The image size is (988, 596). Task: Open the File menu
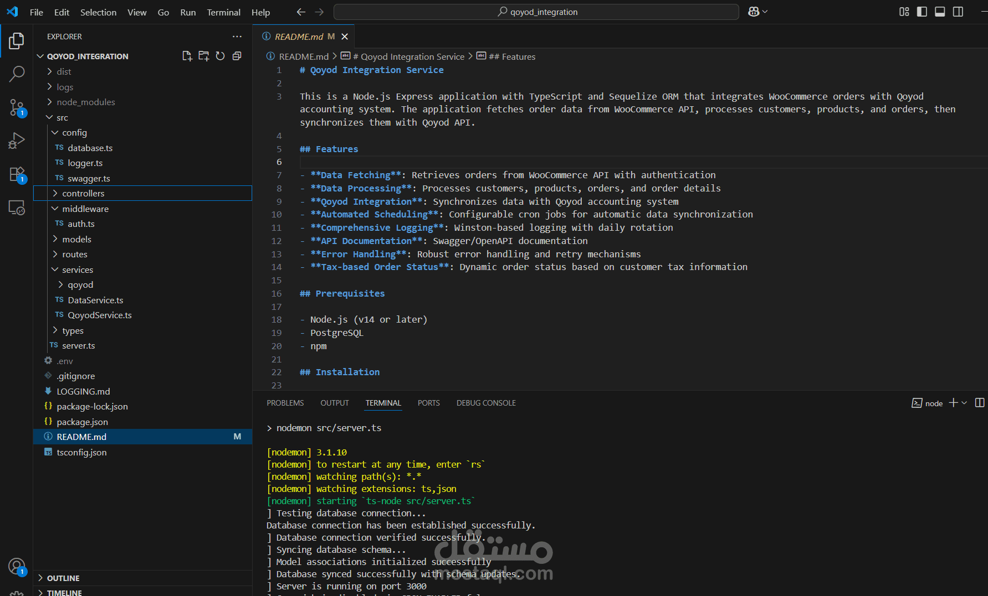[x=37, y=12]
